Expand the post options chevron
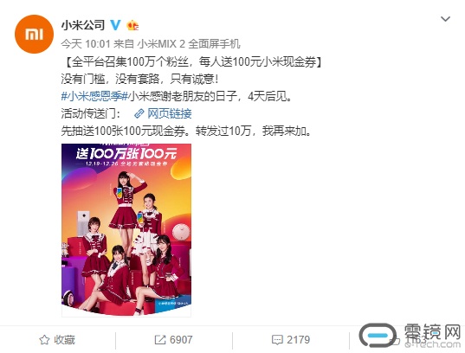The height and width of the screenshot is (353, 465). pyautogui.click(x=445, y=19)
